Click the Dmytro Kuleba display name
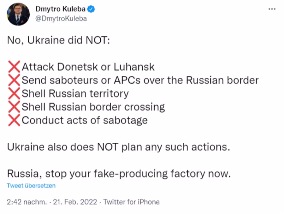 pos(60,9)
